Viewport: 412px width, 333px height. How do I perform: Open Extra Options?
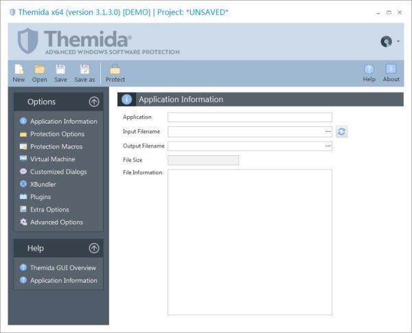click(x=49, y=209)
